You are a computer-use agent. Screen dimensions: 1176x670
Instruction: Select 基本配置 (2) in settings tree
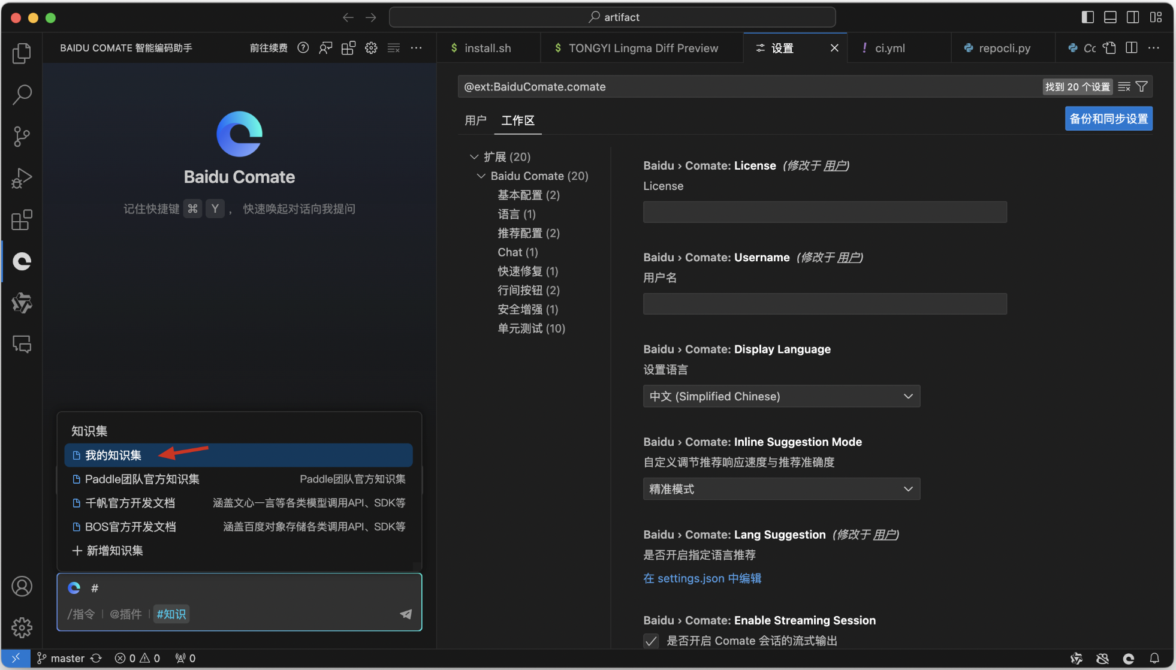coord(529,195)
